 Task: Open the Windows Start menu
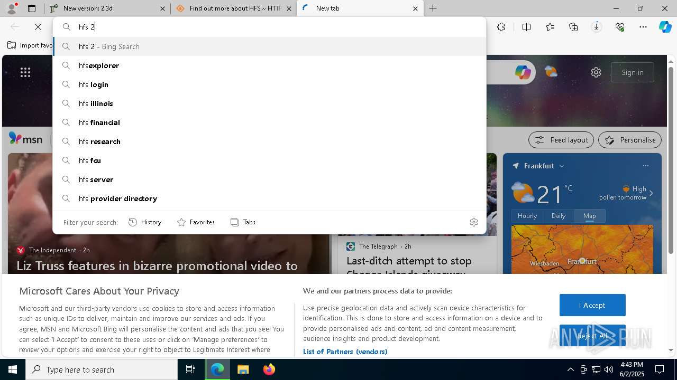click(x=13, y=369)
